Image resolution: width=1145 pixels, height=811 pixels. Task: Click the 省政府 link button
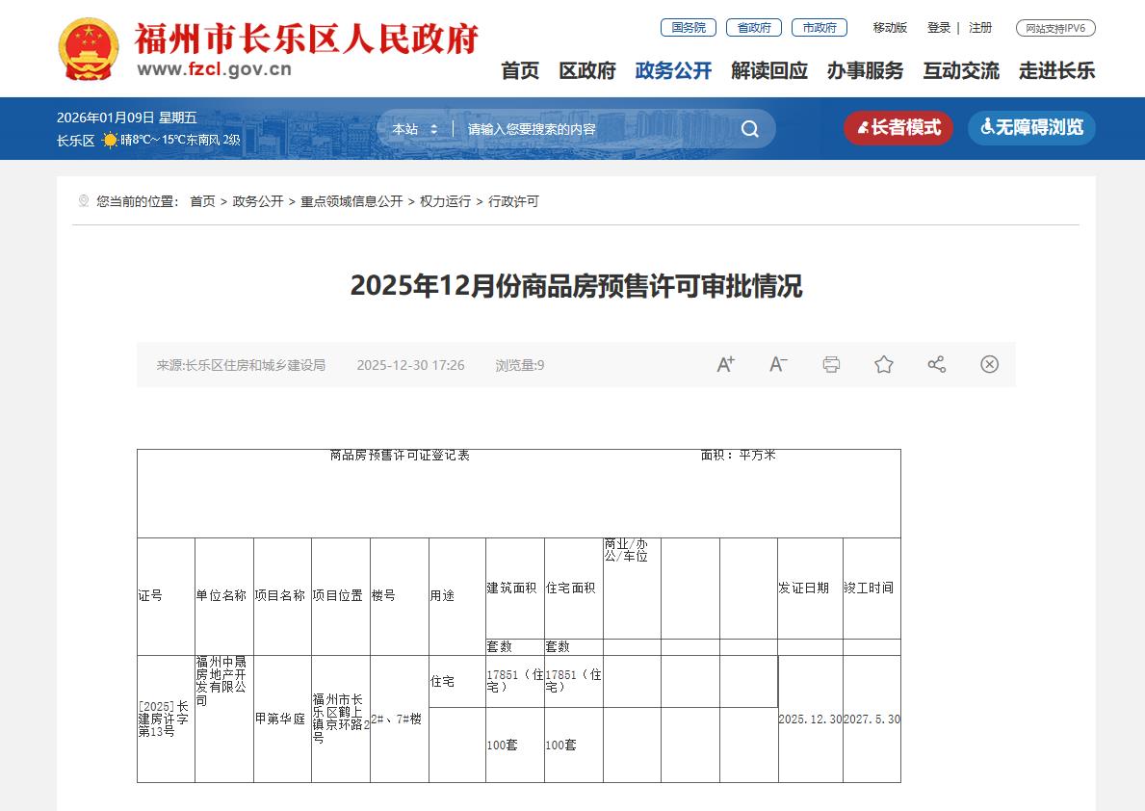[753, 28]
